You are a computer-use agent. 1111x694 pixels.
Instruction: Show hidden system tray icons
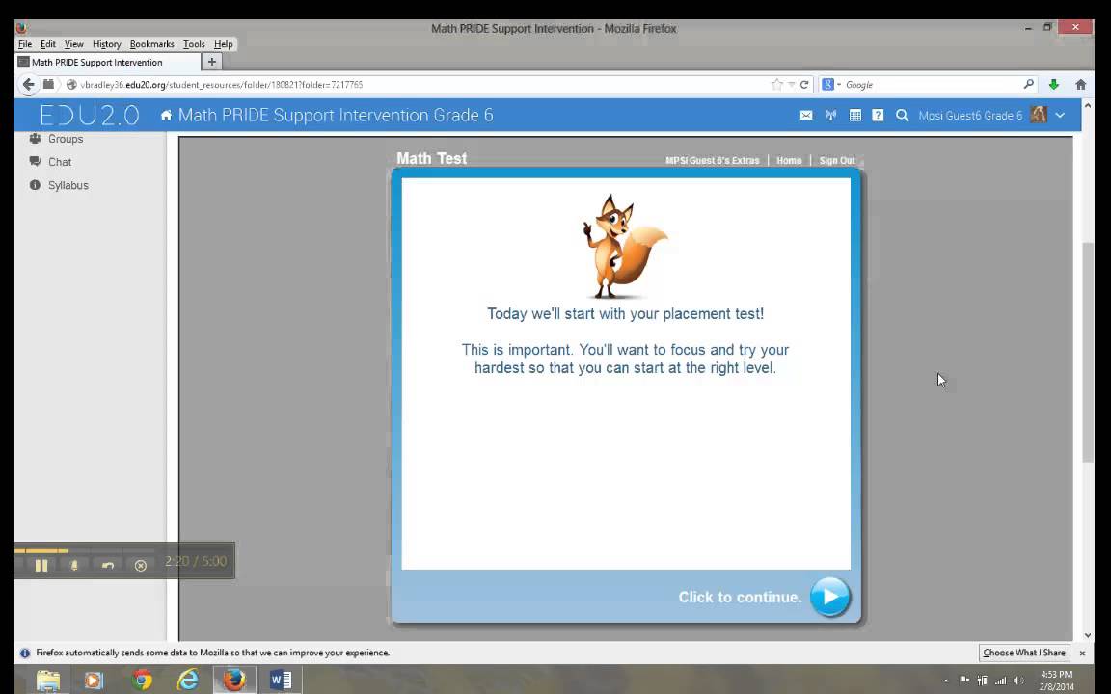(x=946, y=681)
